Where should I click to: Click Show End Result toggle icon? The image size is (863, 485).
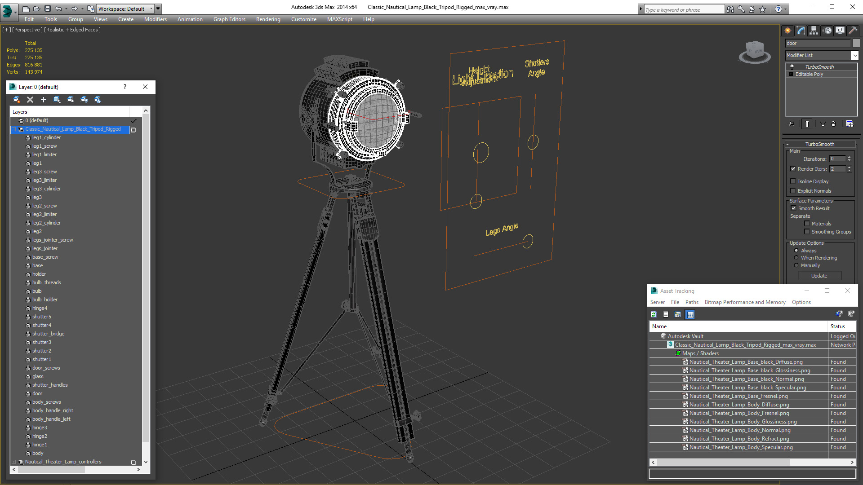(807, 124)
